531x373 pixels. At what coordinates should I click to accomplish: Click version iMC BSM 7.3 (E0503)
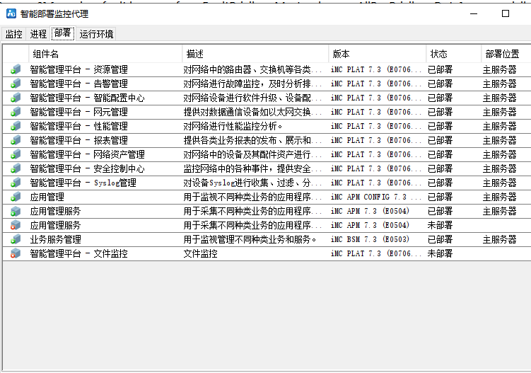click(x=370, y=239)
